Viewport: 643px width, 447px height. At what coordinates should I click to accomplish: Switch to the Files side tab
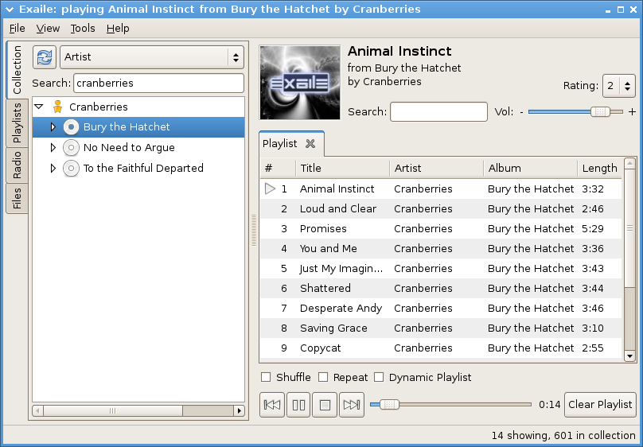(17, 198)
